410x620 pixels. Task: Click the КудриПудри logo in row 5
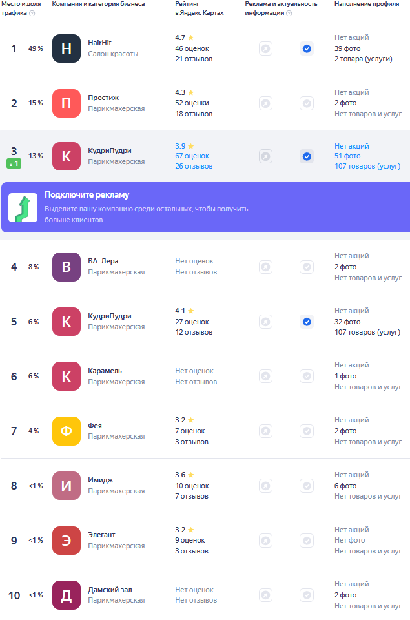click(67, 322)
